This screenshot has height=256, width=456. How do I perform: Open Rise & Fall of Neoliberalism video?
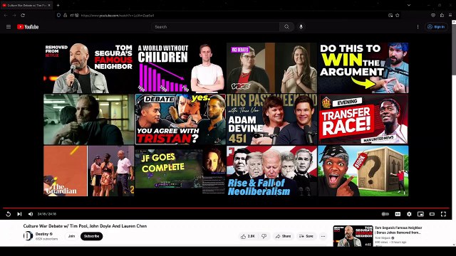click(271, 171)
